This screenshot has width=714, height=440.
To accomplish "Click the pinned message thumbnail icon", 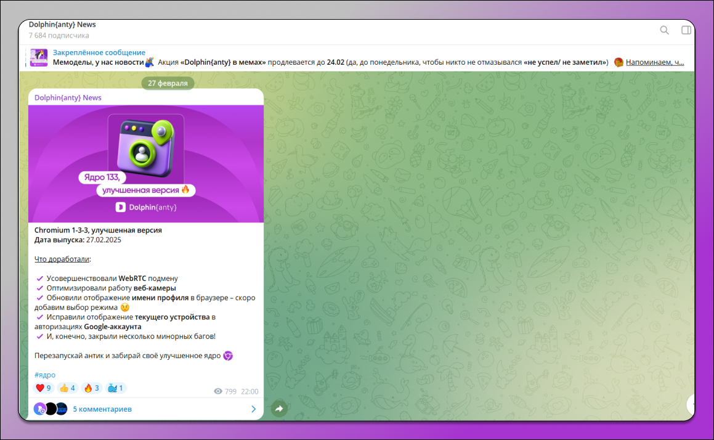I will coord(39,57).
